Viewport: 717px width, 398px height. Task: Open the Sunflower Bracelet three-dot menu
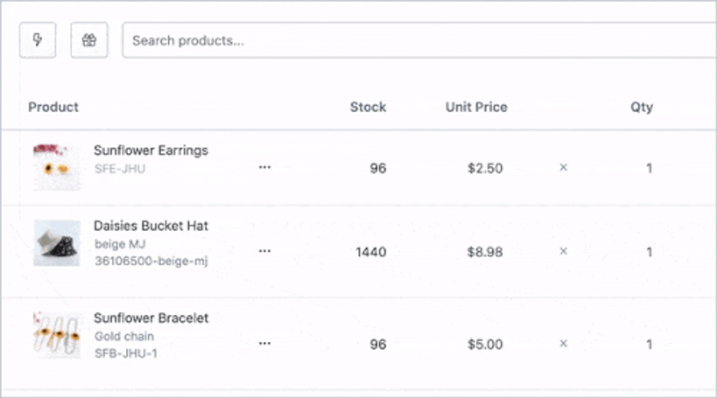click(265, 344)
